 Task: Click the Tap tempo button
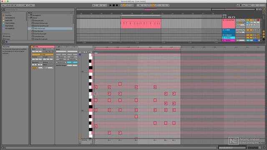3,5
